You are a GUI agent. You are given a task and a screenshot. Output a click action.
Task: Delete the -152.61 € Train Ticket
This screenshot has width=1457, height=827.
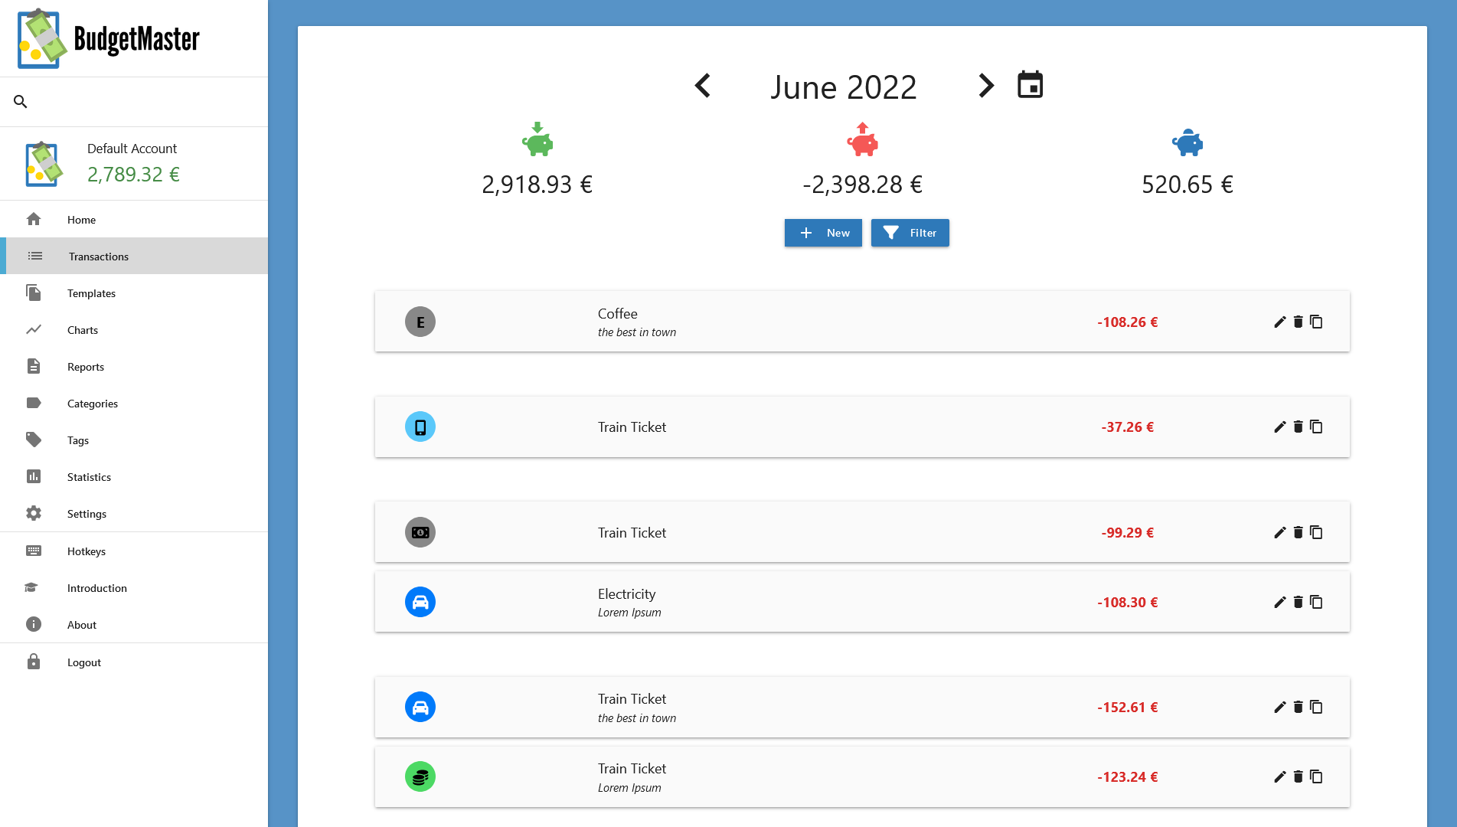point(1298,707)
